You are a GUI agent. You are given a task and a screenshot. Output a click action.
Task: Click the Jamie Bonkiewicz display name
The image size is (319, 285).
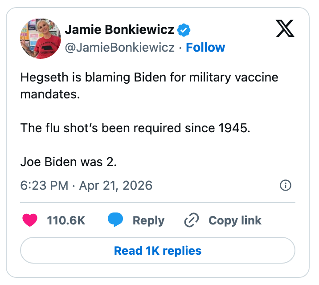[119, 30]
